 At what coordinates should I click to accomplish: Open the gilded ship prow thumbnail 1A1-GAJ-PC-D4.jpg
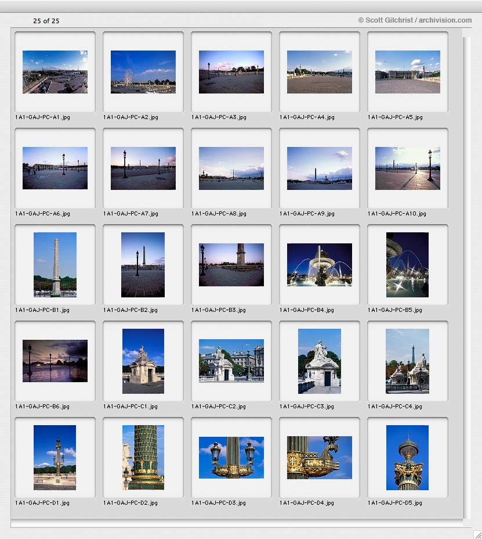tap(319, 458)
